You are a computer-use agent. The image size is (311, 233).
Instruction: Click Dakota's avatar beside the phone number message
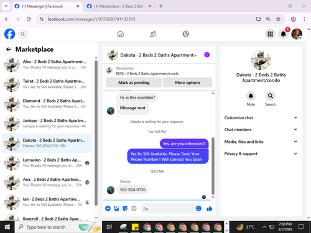coord(111,190)
